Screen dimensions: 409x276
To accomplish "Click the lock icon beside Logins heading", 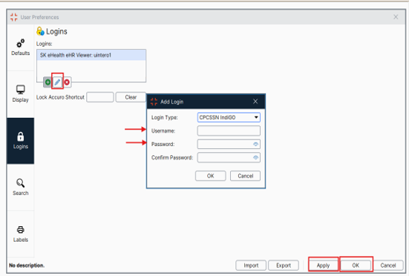I will pyautogui.click(x=40, y=31).
